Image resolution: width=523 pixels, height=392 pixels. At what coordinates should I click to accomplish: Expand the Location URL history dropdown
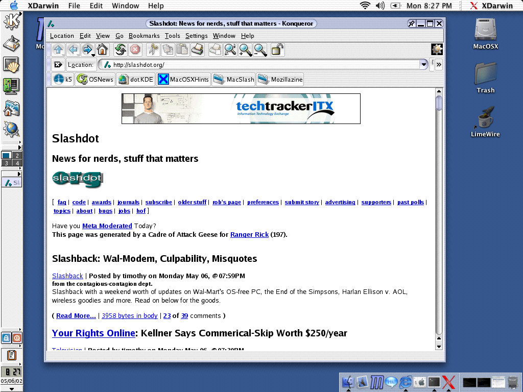pyautogui.click(x=423, y=65)
